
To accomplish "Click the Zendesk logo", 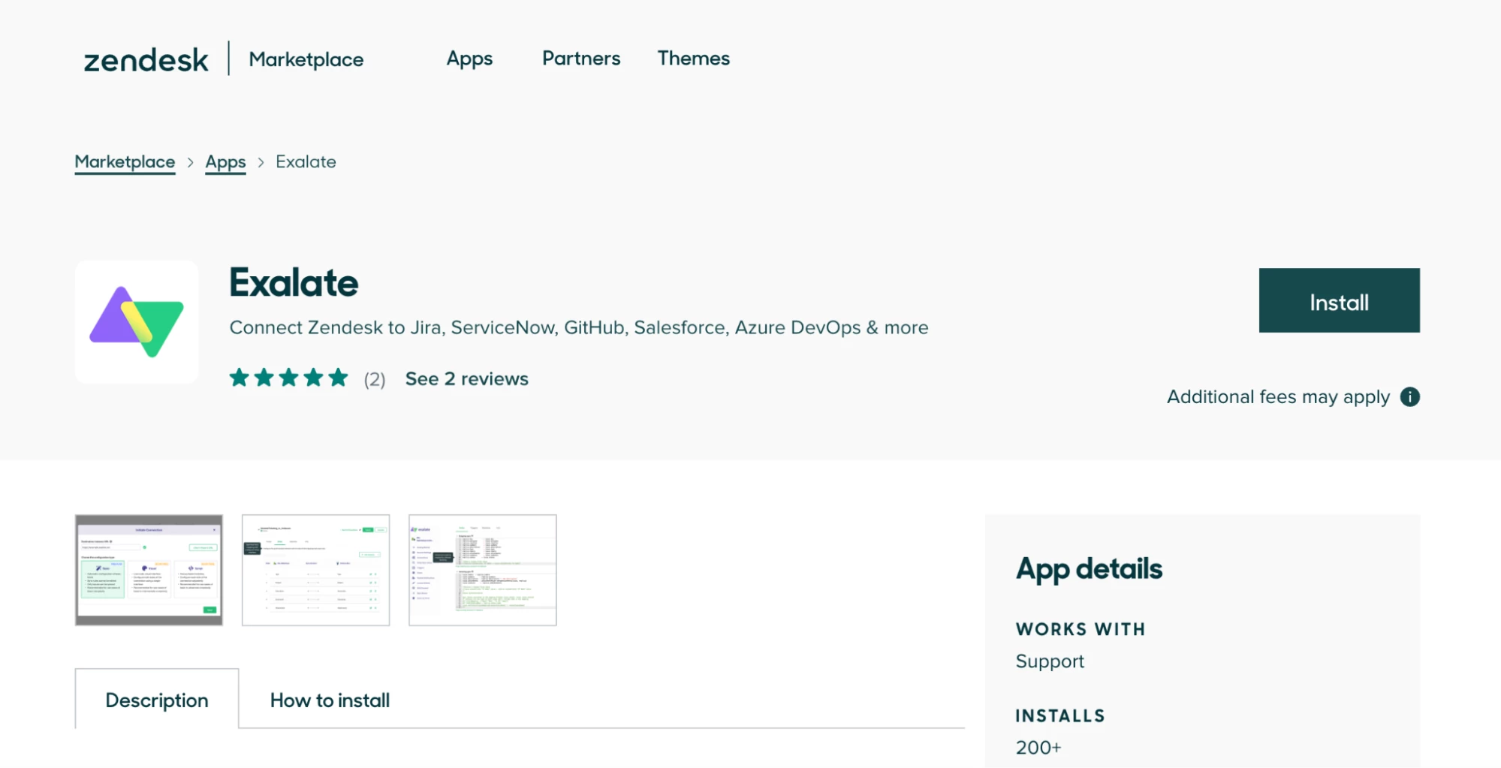I will click(x=146, y=59).
